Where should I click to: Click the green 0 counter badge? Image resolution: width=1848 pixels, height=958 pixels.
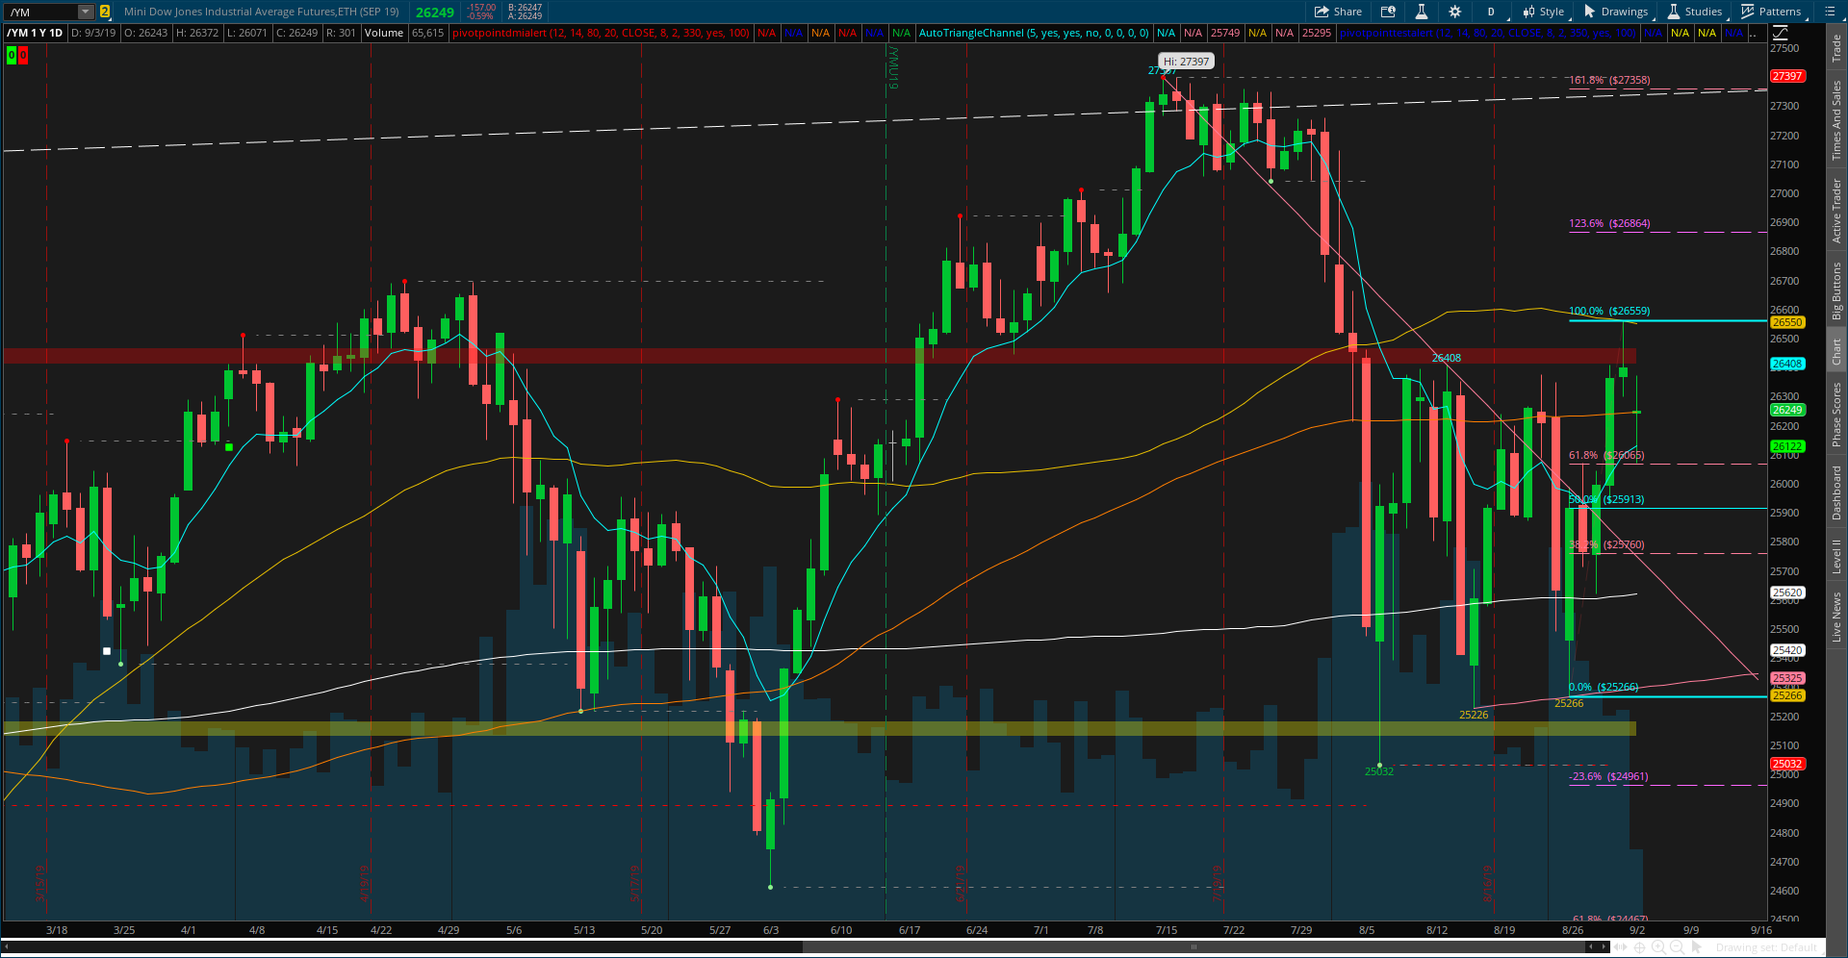tap(12, 56)
